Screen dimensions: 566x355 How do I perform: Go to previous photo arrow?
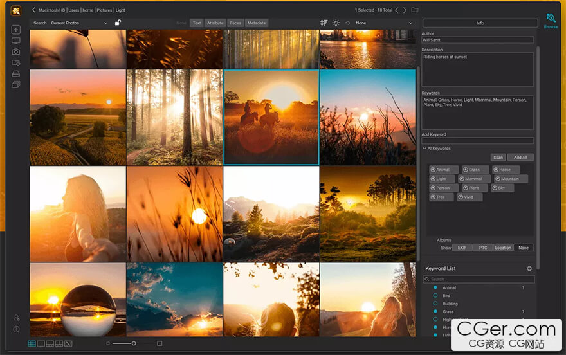coord(397,10)
